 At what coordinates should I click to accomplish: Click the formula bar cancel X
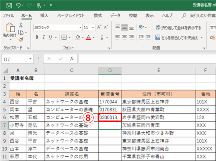click(x=49, y=59)
